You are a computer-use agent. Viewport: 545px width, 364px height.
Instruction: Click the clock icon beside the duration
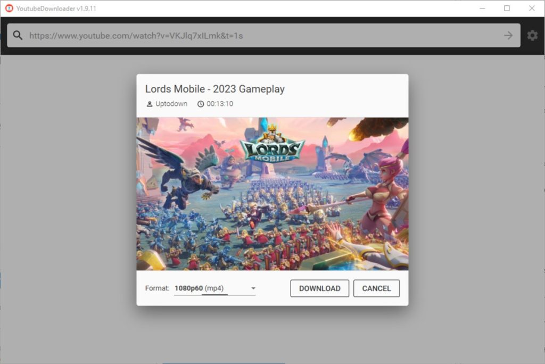tap(201, 104)
